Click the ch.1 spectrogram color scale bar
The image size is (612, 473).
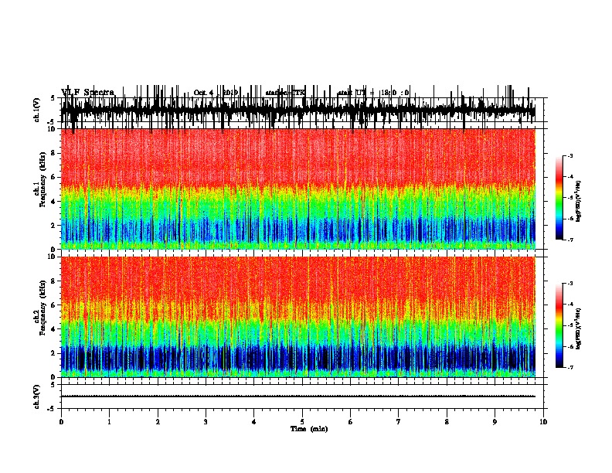click(x=559, y=198)
